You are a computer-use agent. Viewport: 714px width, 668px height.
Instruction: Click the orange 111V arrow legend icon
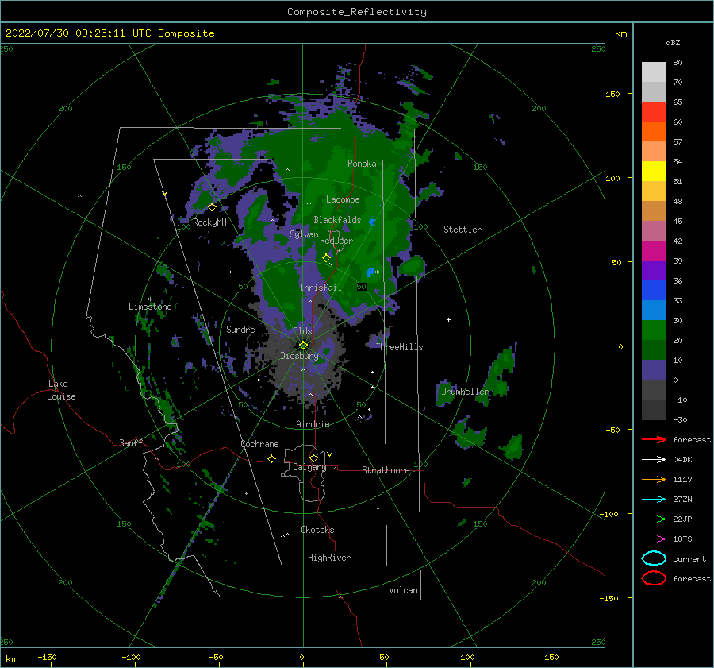[x=654, y=479]
